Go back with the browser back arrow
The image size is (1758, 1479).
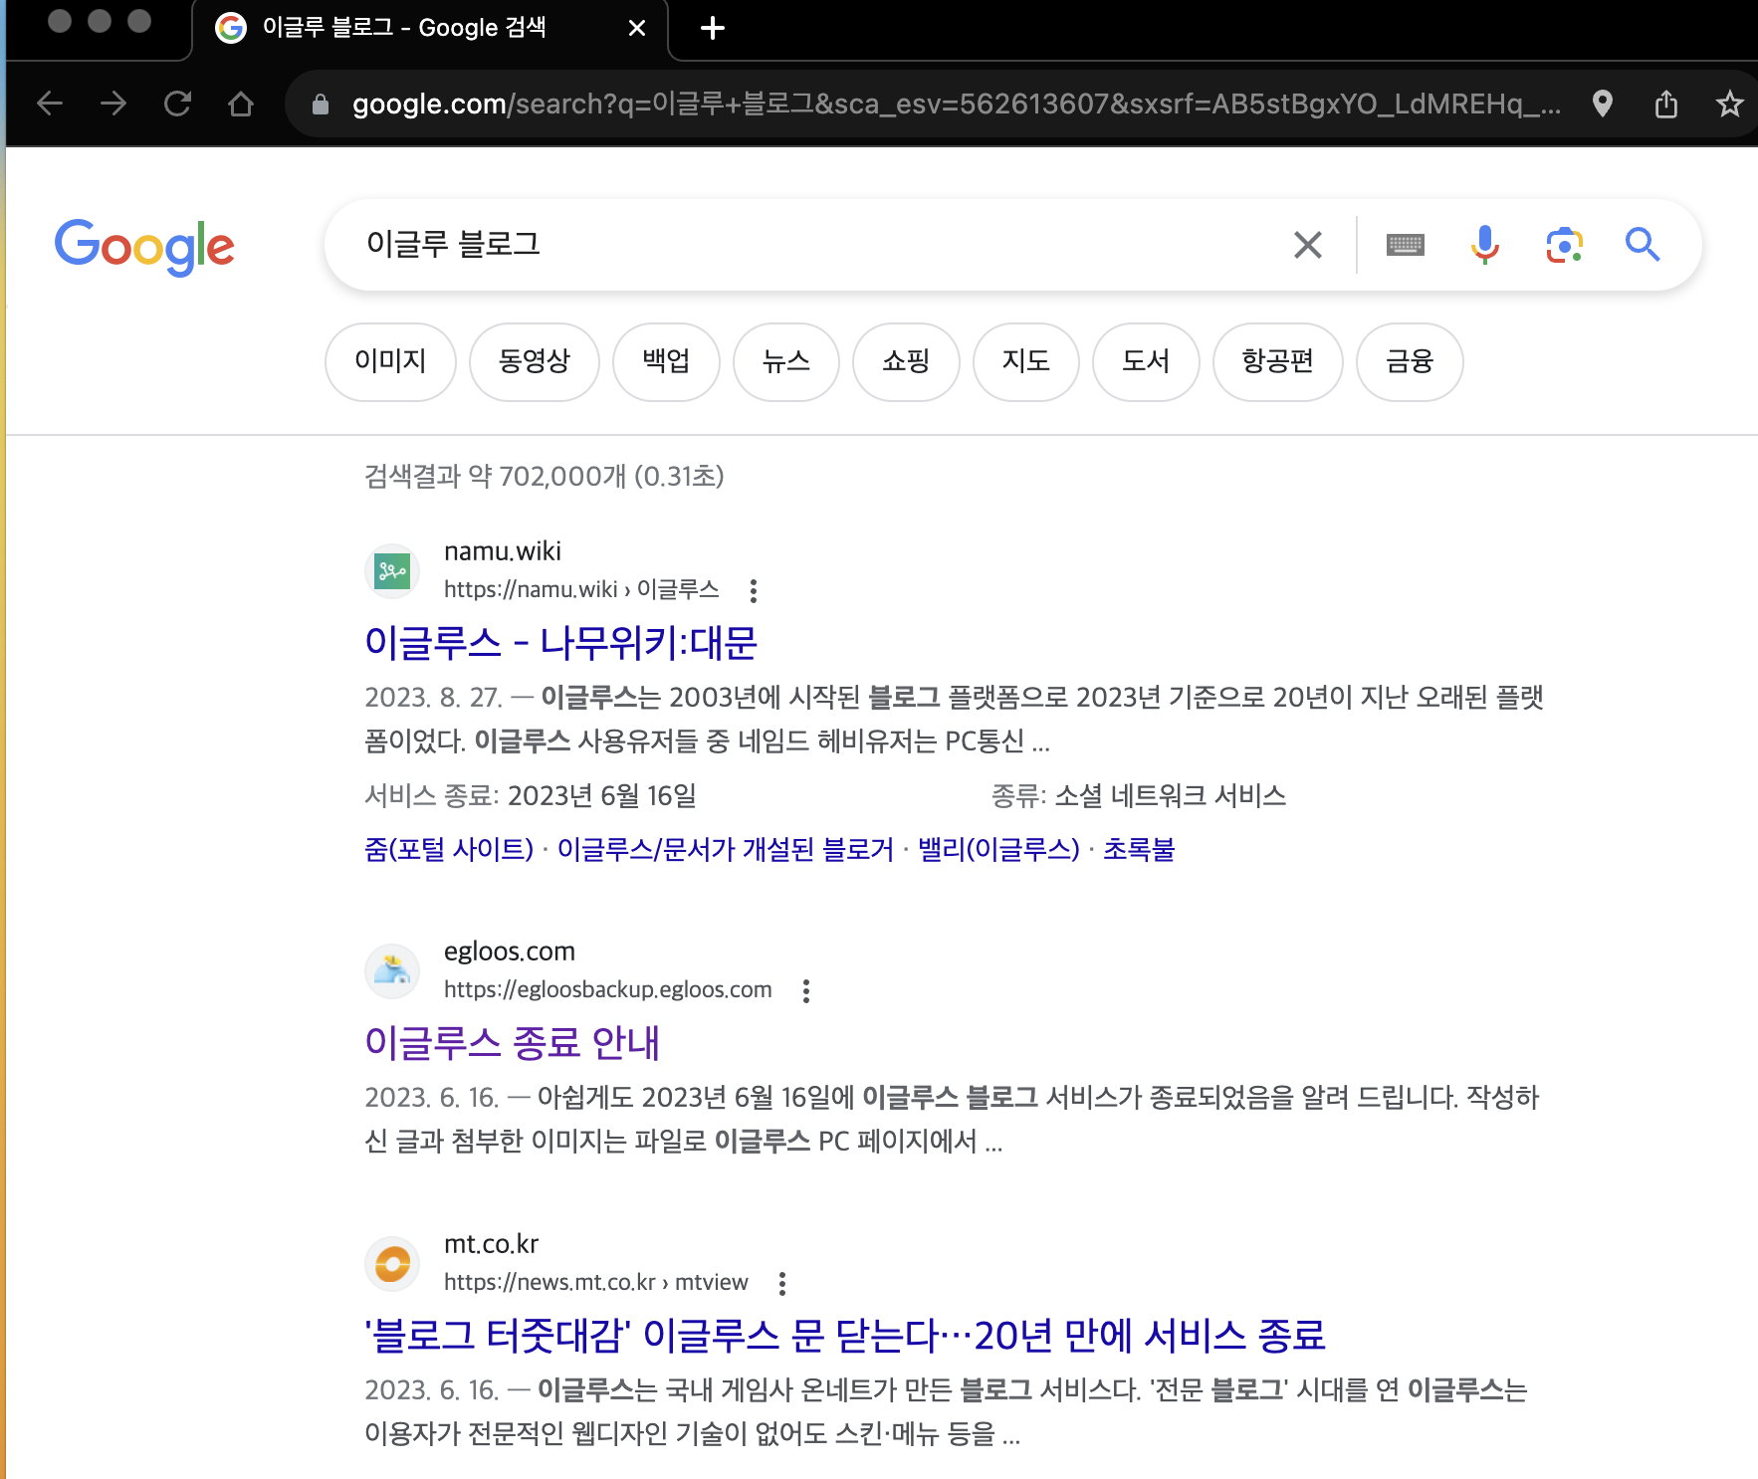click(x=50, y=104)
